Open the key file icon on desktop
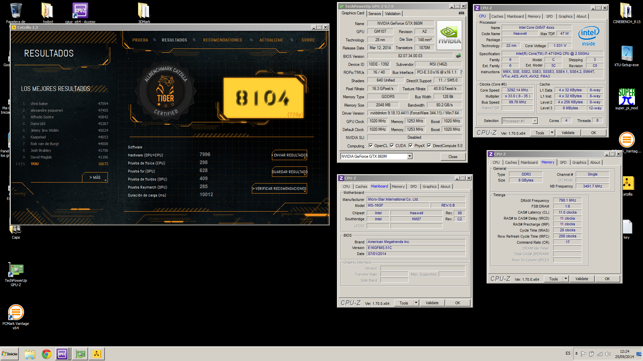This screenshot has width=643, height=361. tap(627, 229)
